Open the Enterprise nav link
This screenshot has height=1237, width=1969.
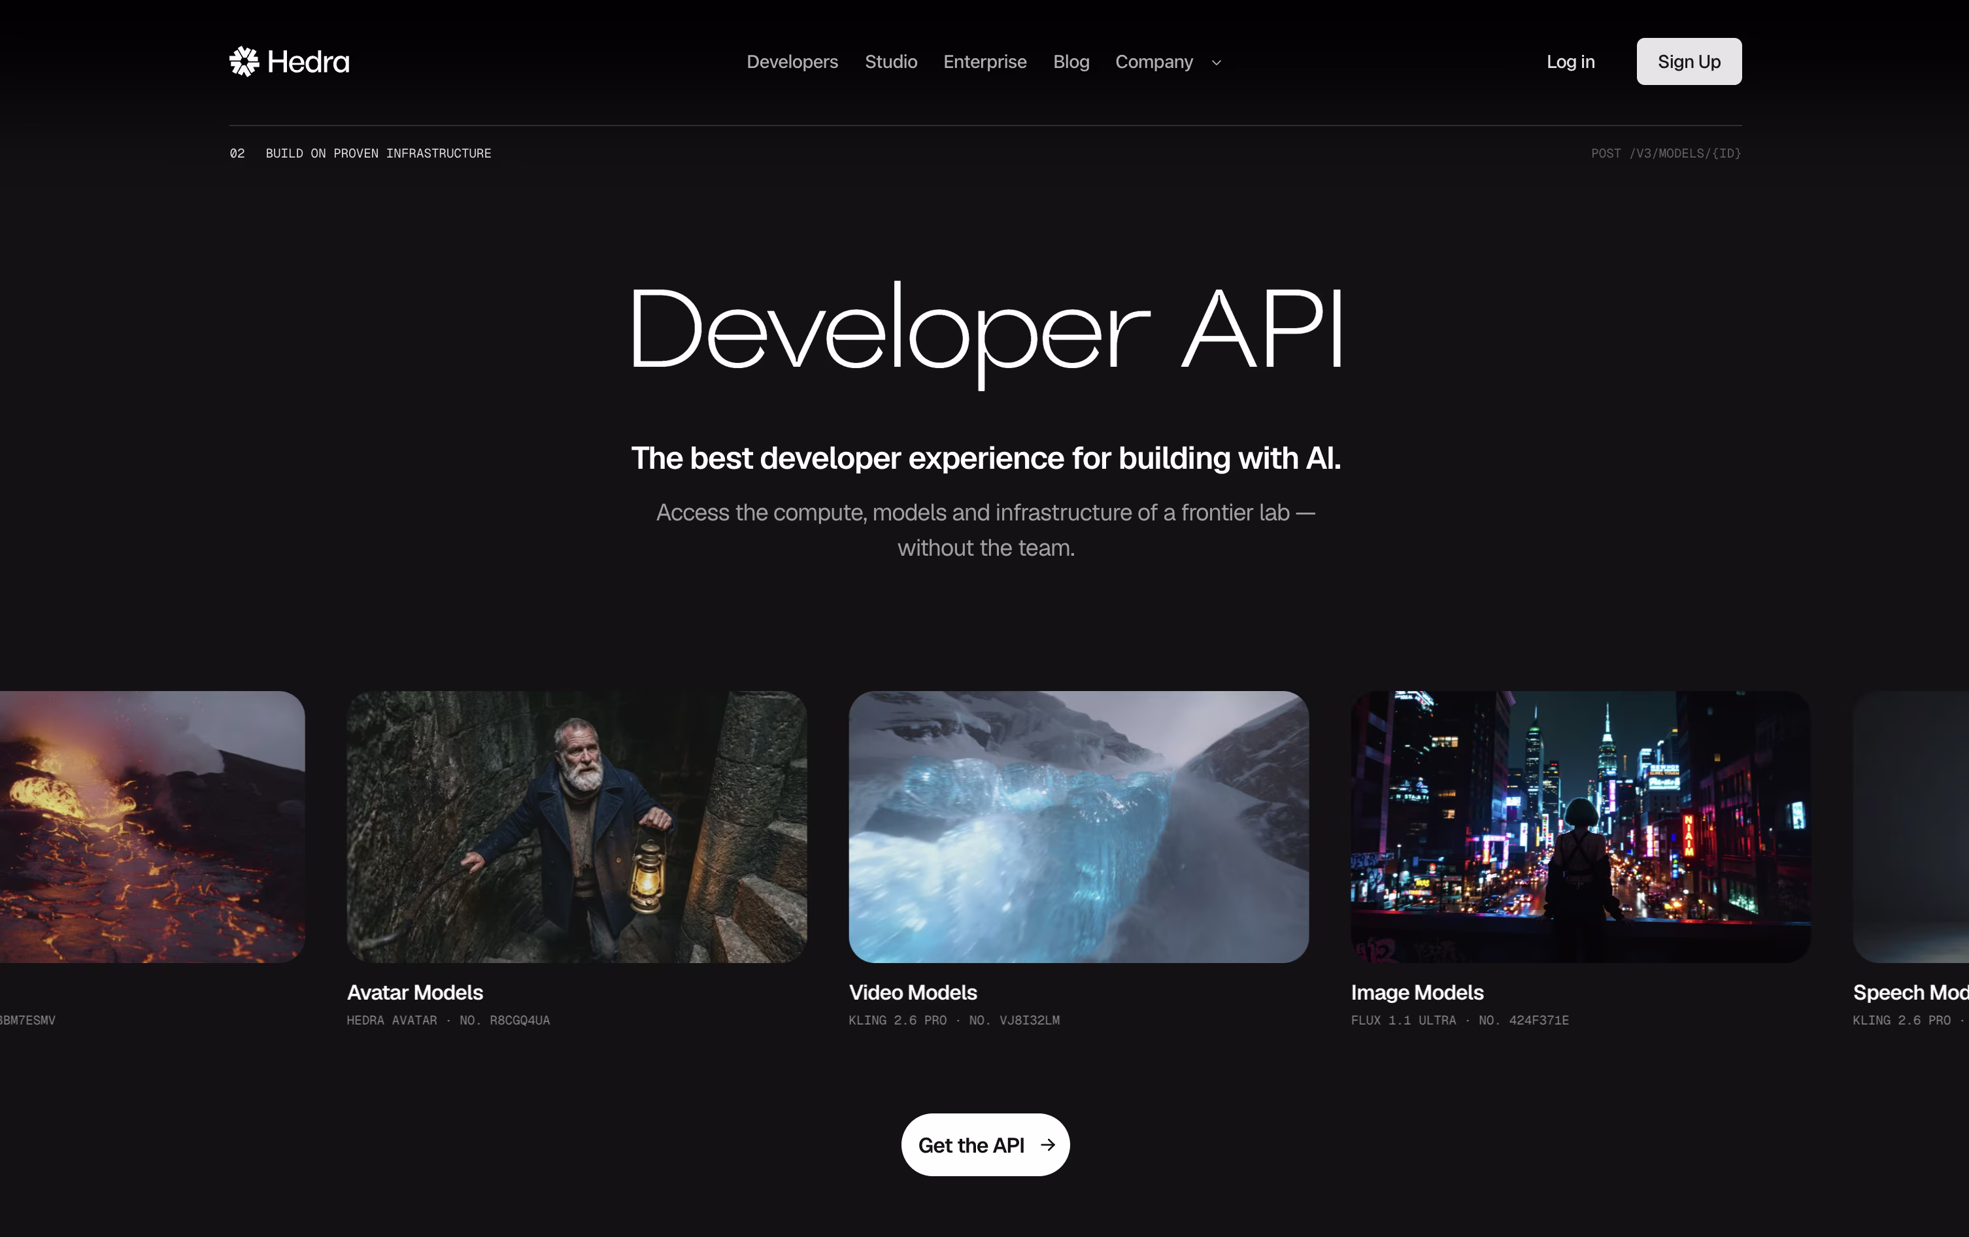[x=985, y=62]
